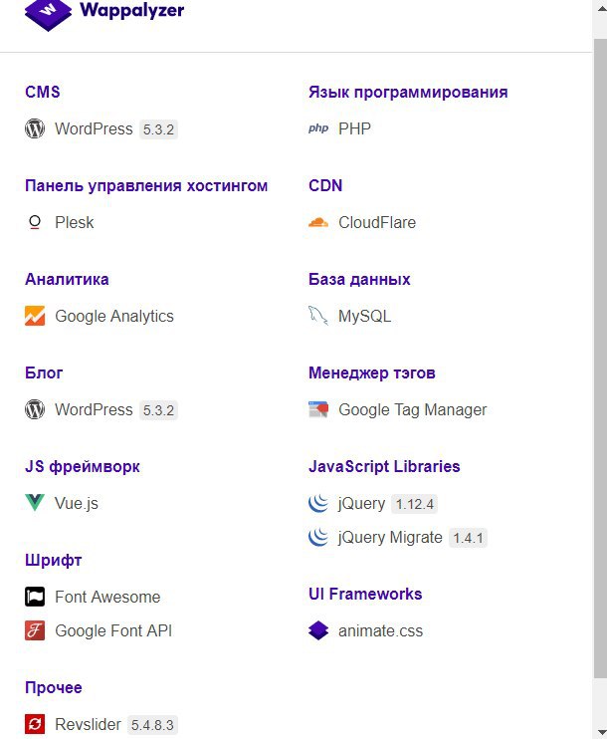Click the animate.css icon
The height and width of the screenshot is (739, 607).
click(318, 630)
